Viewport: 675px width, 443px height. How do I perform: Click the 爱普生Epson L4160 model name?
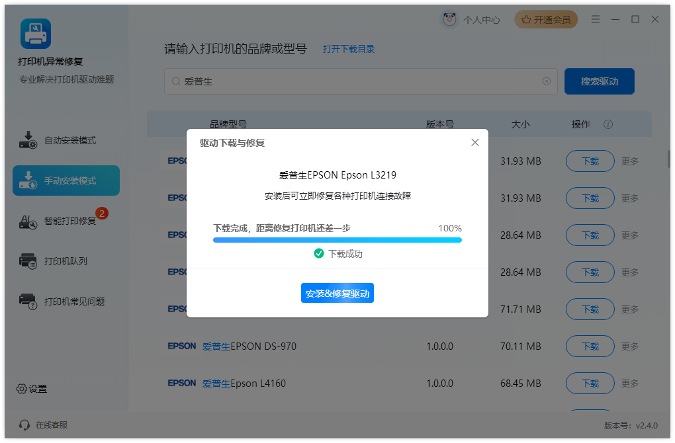coord(244,383)
